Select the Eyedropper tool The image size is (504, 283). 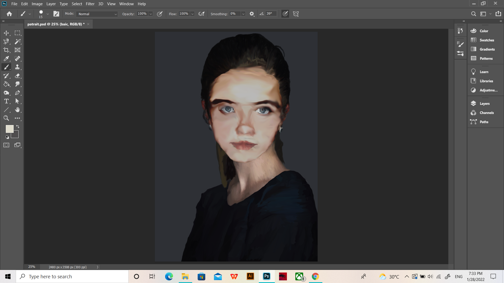click(6, 58)
